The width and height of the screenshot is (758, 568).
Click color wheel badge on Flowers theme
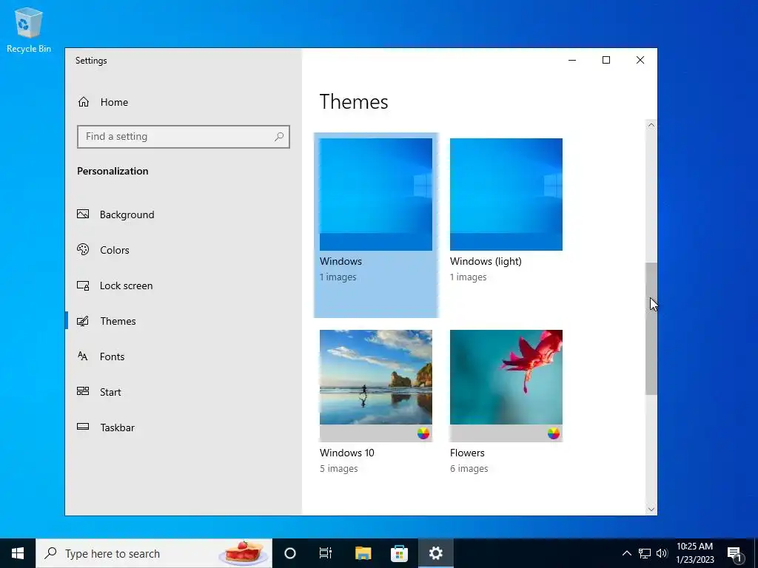(554, 433)
